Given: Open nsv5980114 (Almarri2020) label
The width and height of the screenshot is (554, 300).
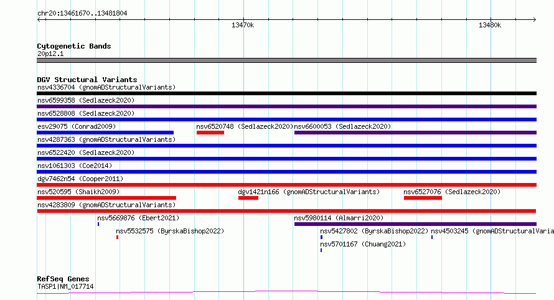Looking at the screenshot, I should point(339,218).
